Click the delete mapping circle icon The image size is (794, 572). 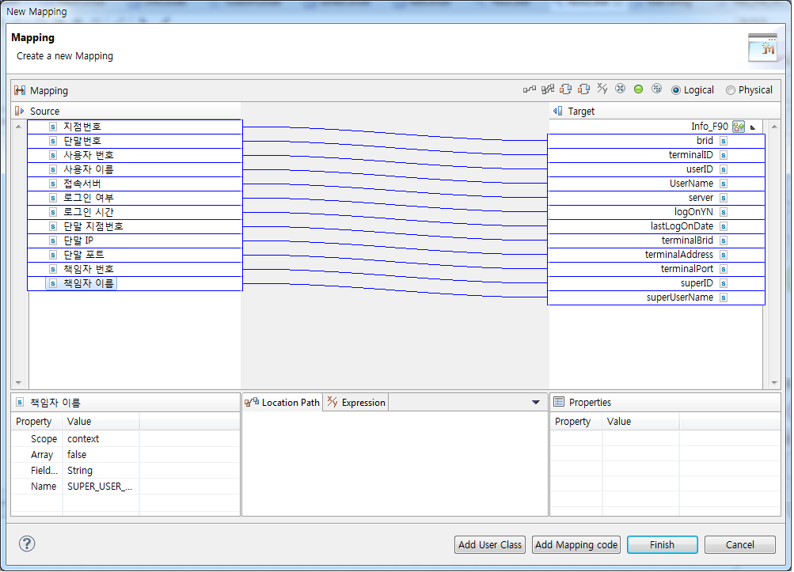(x=621, y=89)
